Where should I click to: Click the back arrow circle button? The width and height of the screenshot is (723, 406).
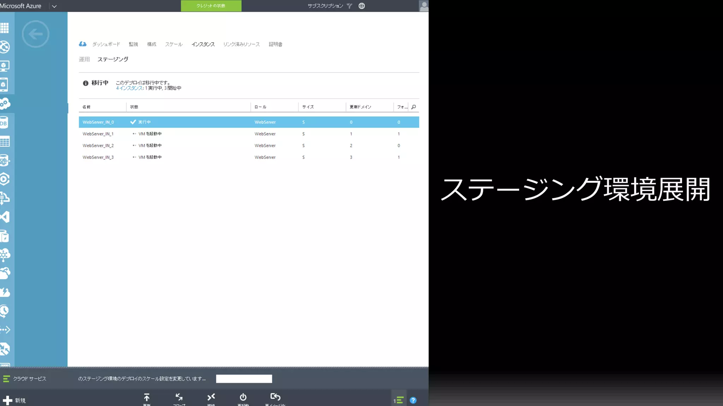click(x=35, y=34)
